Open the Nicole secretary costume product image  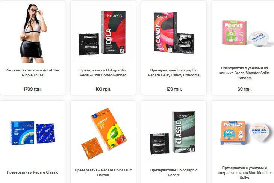click(x=32, y=33)
